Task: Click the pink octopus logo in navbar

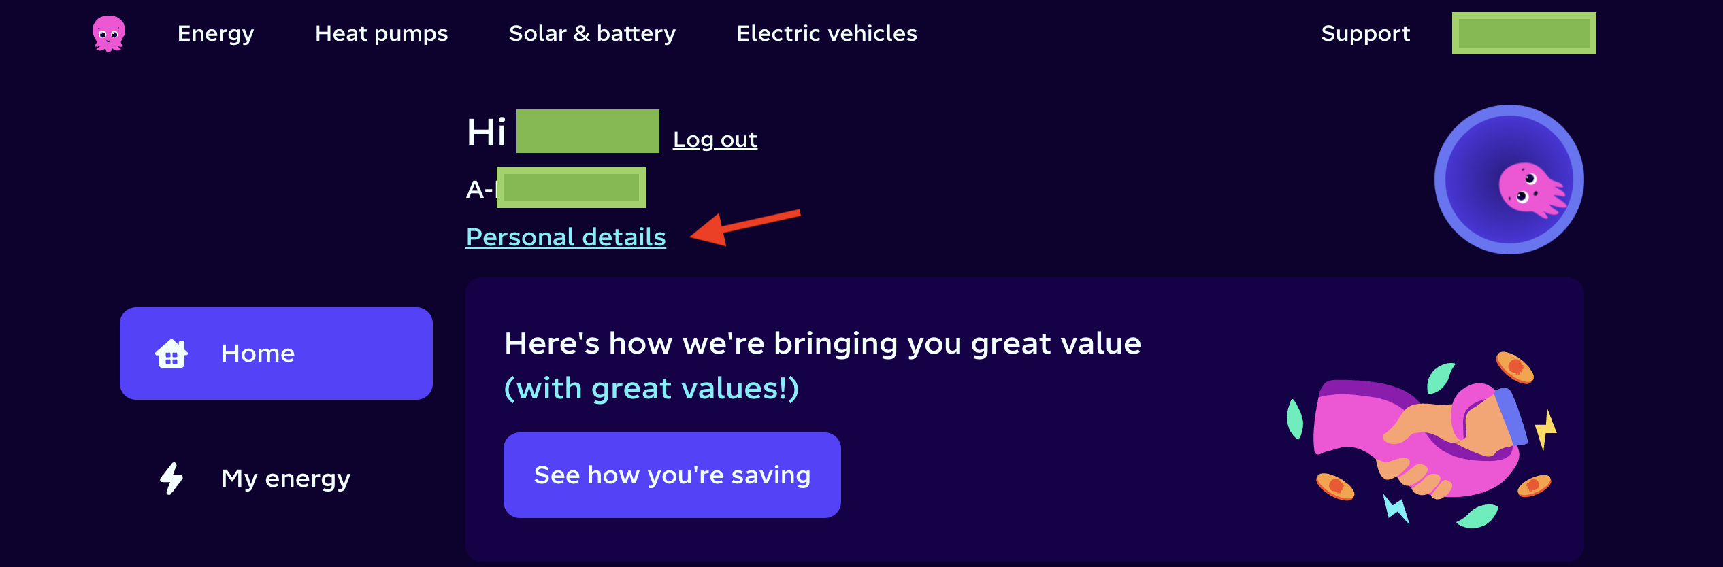Action: coord(109,33)
